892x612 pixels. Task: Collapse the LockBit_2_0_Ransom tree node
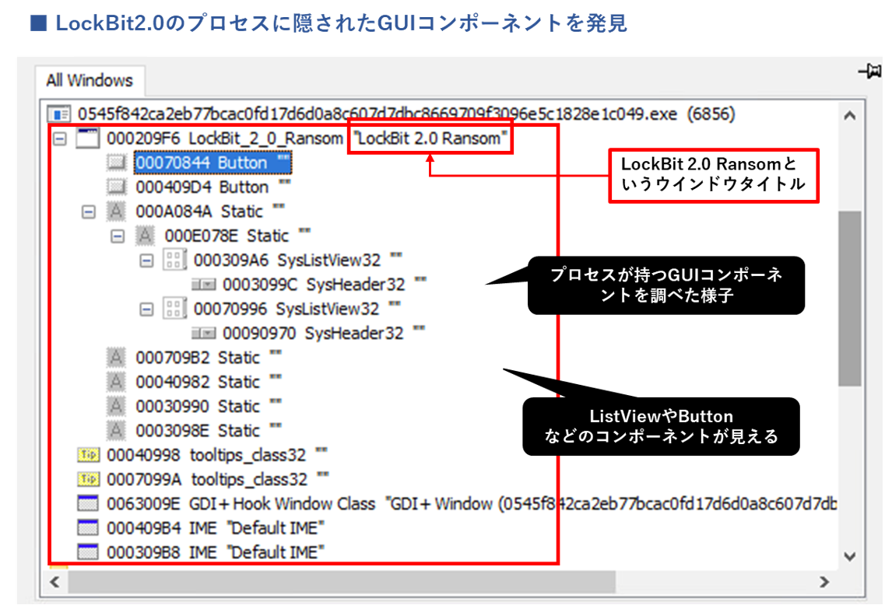[59, 139]
